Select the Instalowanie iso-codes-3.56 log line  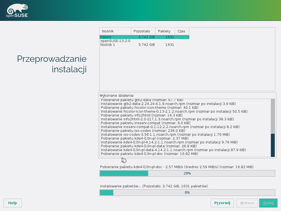click(x=165, y=135)
